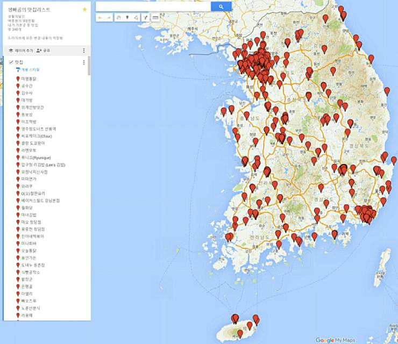Click the sidebar scrollbar
The width and height of the screenshot is (398, 344).
(89, 67)
